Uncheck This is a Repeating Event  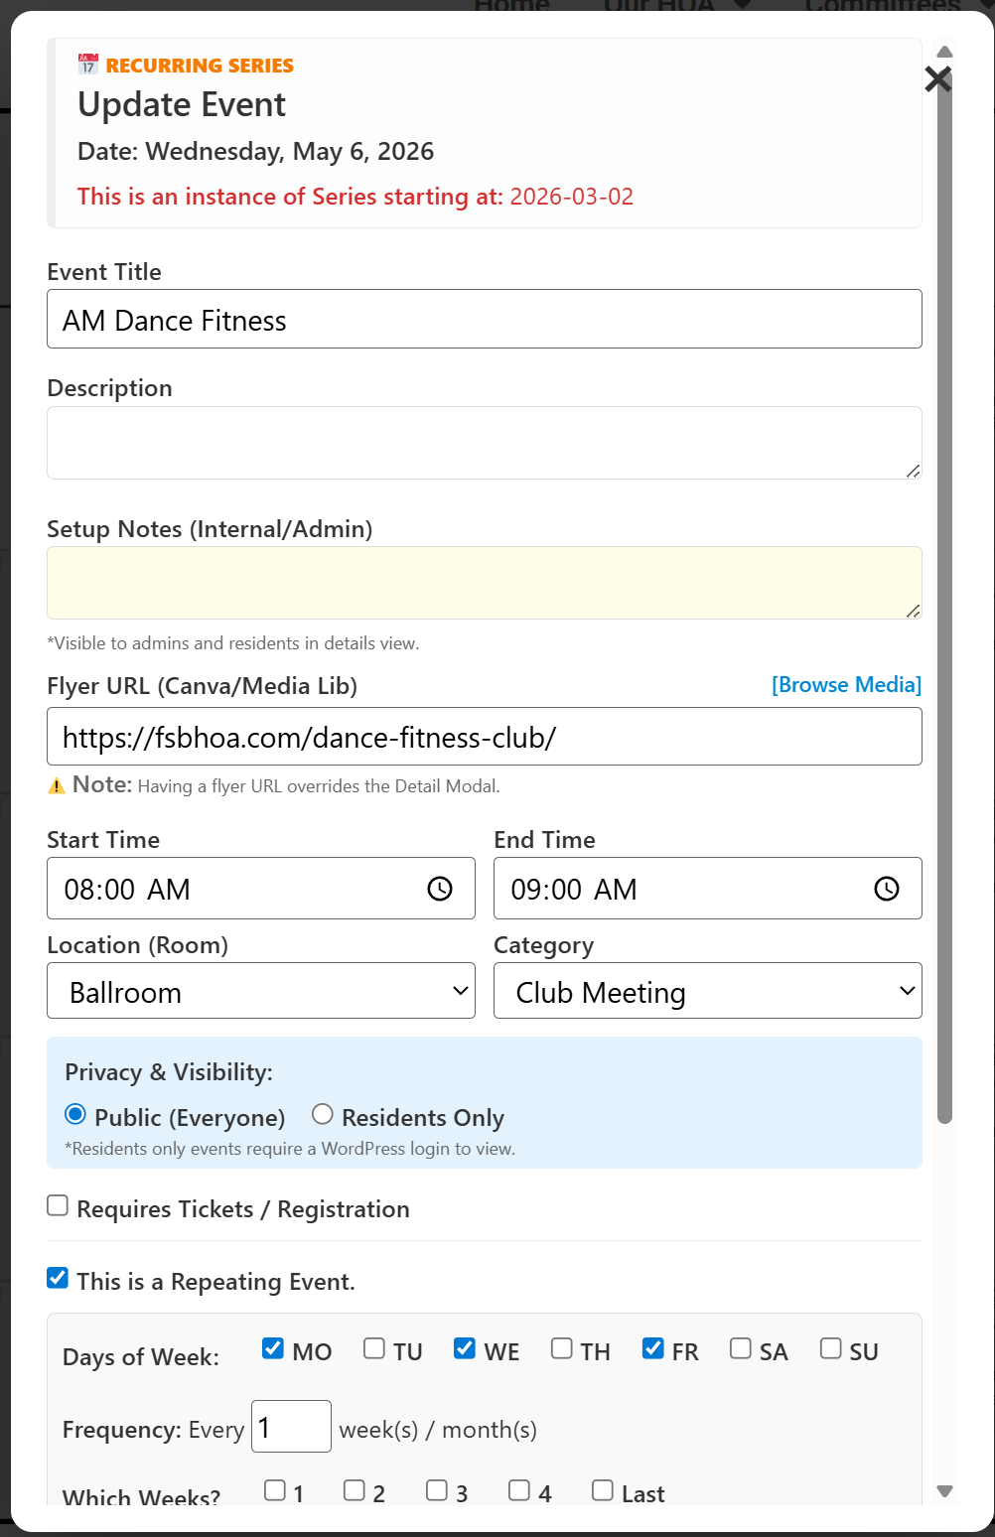pyautogui.click(x=58, y=1278)
